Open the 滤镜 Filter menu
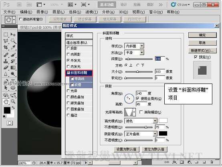222x167 pixels. pos(91,12)
